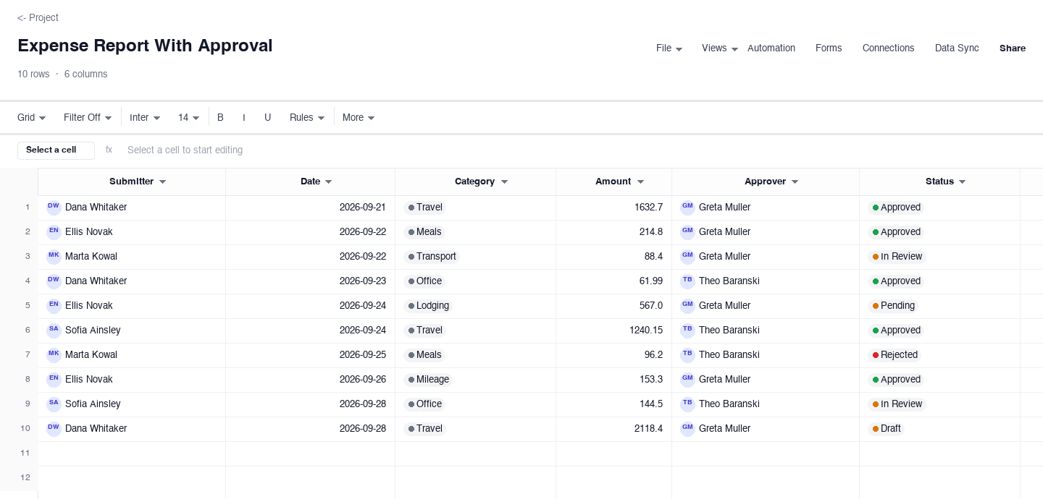Open the font size 14 dropdown

189,117
